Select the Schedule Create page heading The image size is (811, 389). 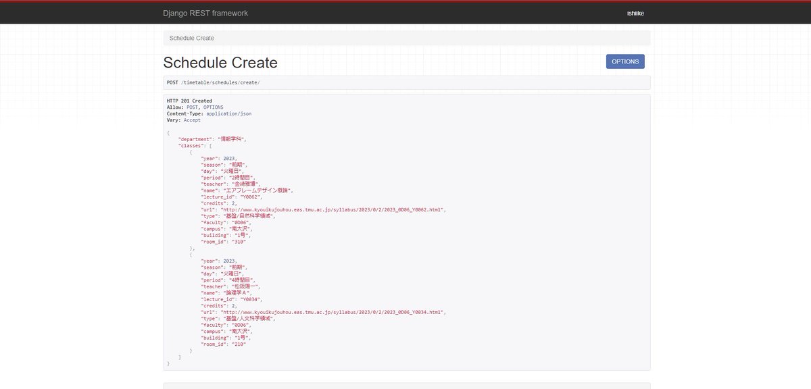pyautogui.click(x=220, y=63)
